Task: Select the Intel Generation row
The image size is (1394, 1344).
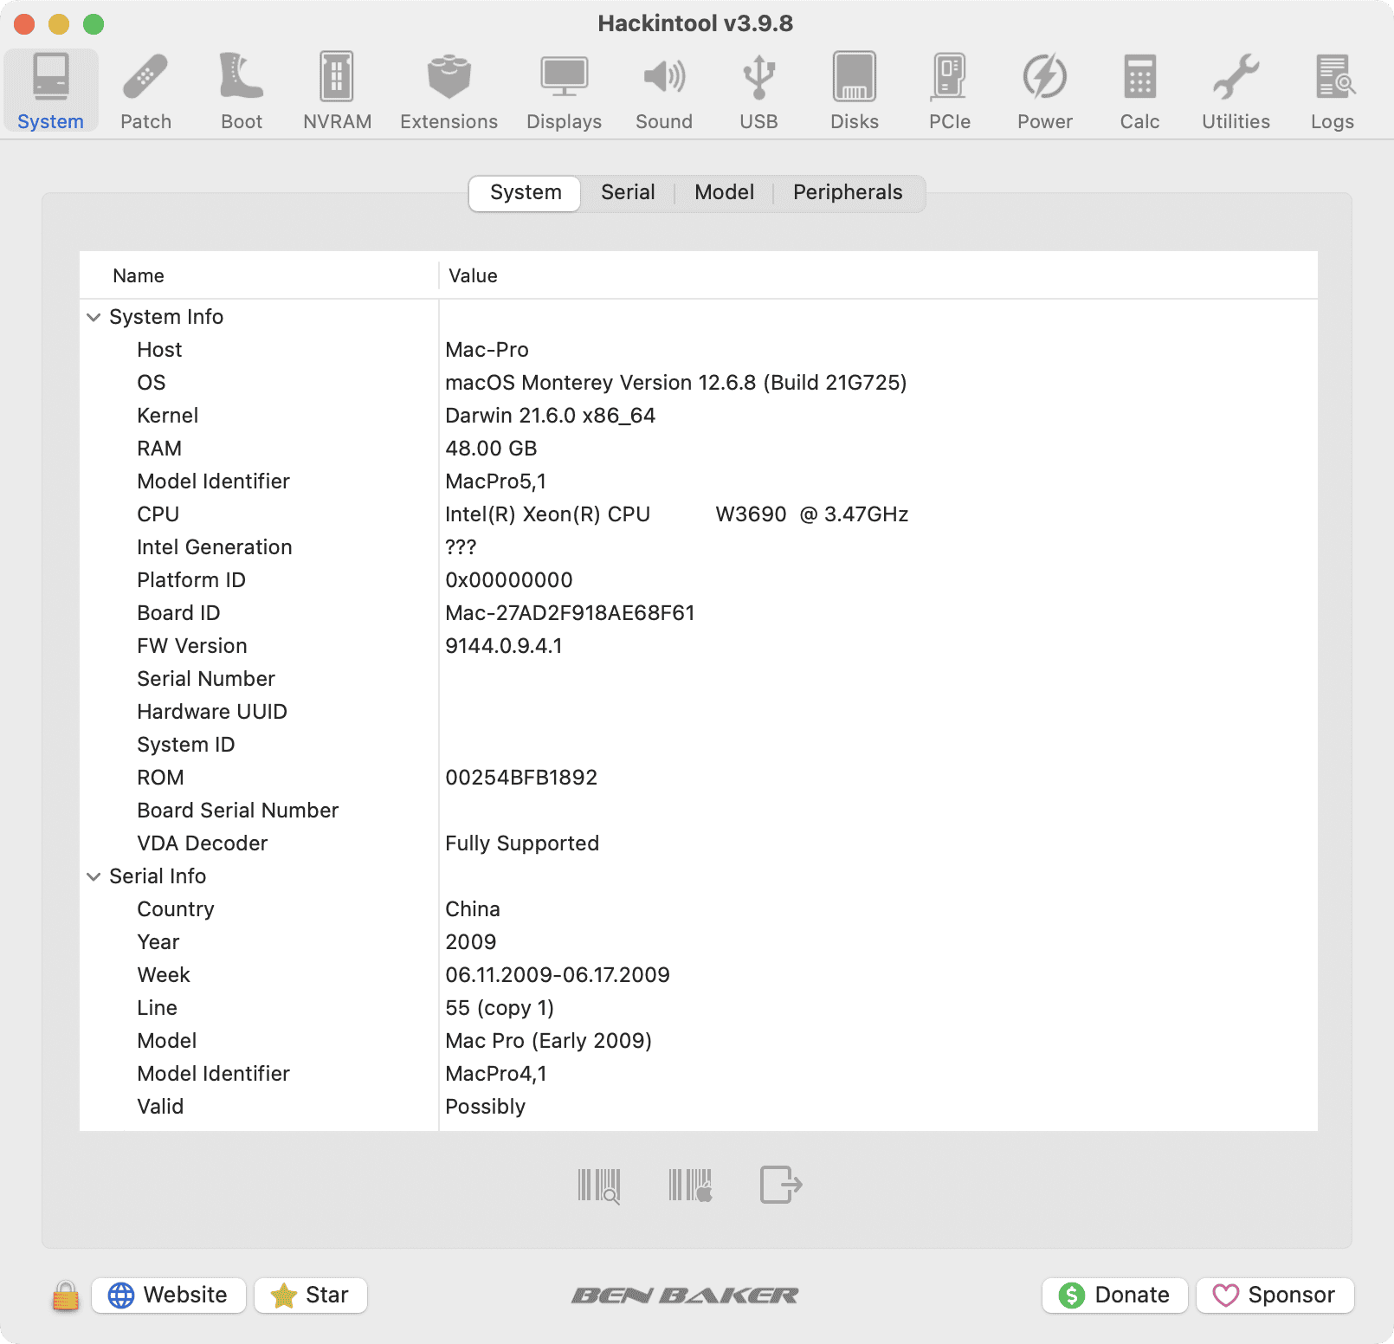Action: click(x=699, y=547)
